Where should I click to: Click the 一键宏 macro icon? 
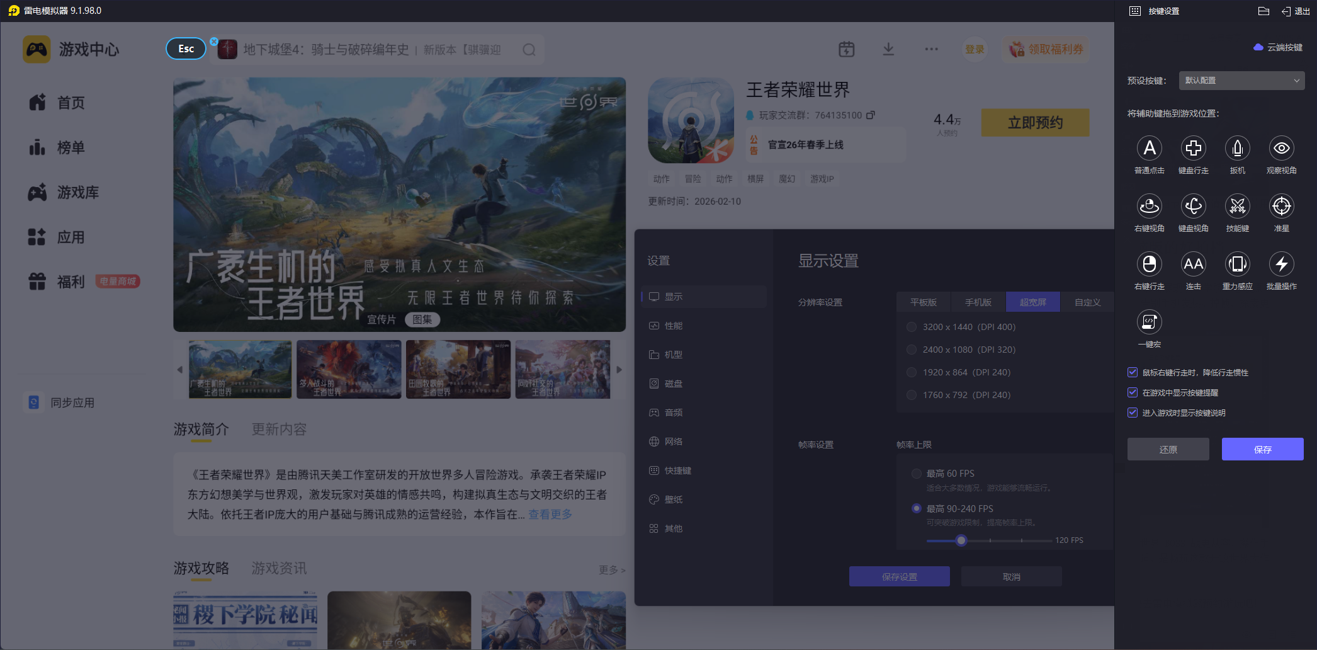point(1150,322)
